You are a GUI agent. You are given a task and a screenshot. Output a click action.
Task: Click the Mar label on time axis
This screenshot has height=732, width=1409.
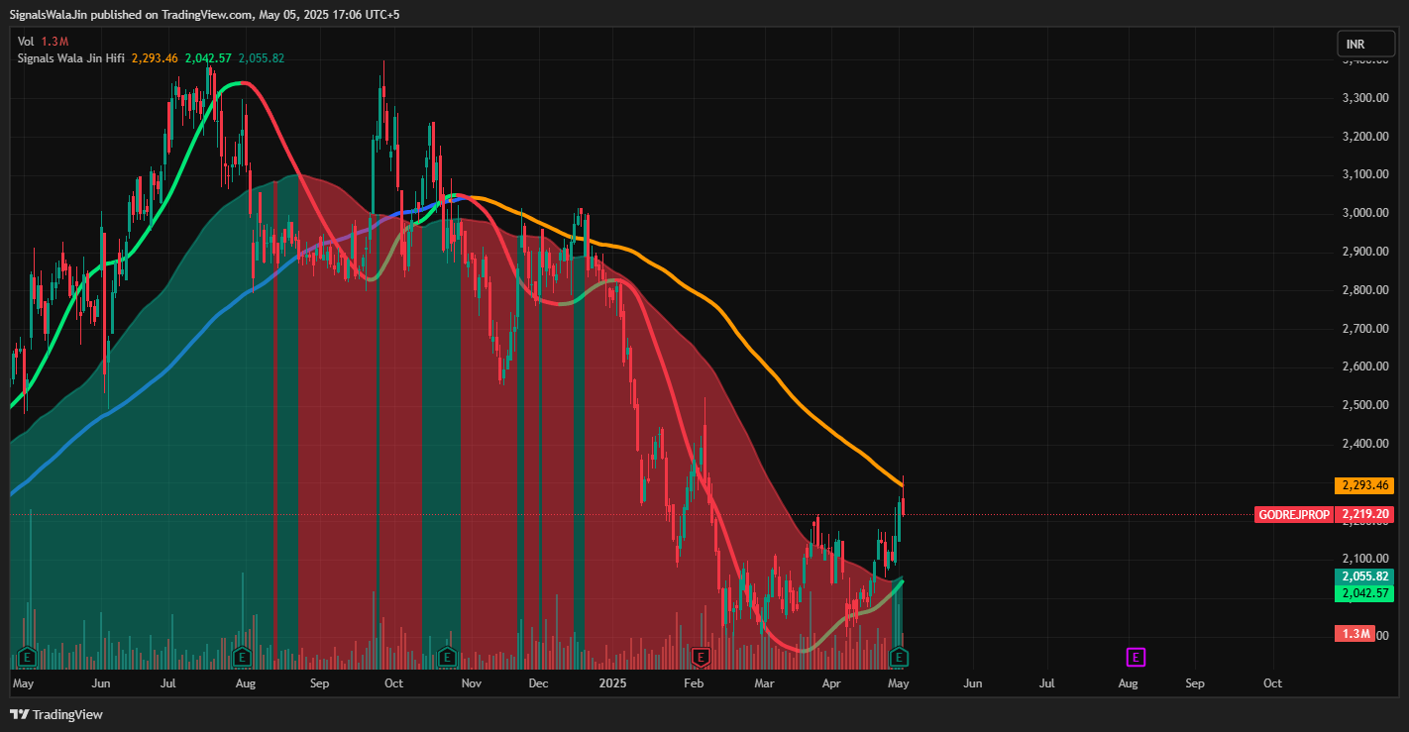click(764, 683)
